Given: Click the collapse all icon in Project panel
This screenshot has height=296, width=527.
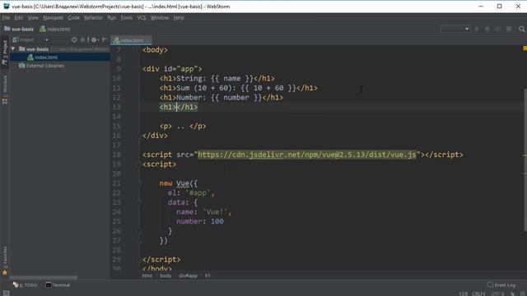Looking at the screenshot, I should tap(82, 40).
